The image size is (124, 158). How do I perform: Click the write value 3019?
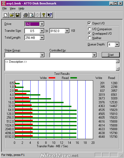tap(102, 95)
